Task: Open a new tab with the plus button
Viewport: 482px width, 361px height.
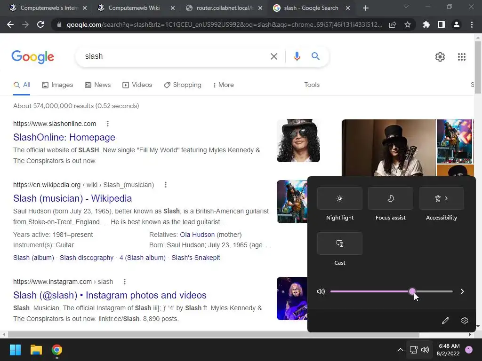Action: click(x=365, y=8)
